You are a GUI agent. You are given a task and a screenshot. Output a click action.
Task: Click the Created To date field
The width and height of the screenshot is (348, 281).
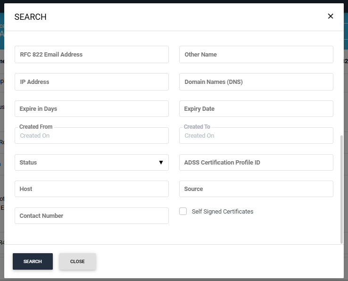click(256, 136)
